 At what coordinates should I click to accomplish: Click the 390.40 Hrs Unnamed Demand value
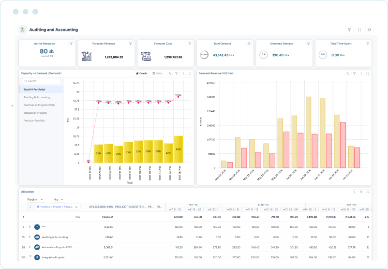click(281, 55)
